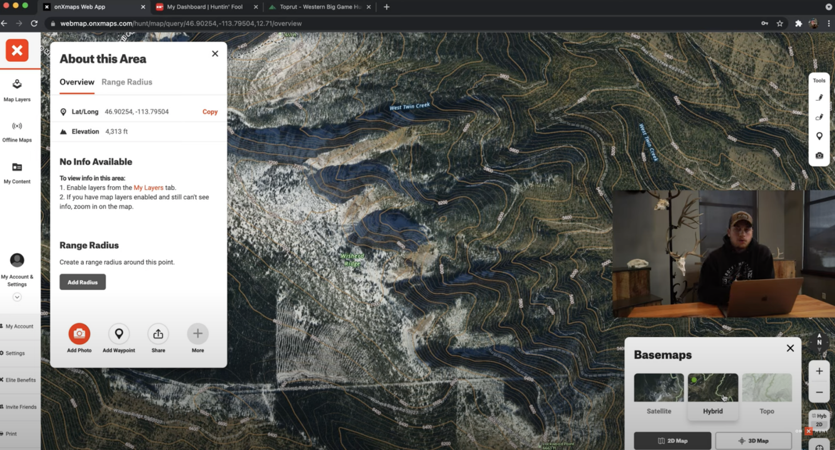This screenshot has height=450, width=835.
Task: Switch to the Range Radius tab
Action: click(x=127, y=82)
